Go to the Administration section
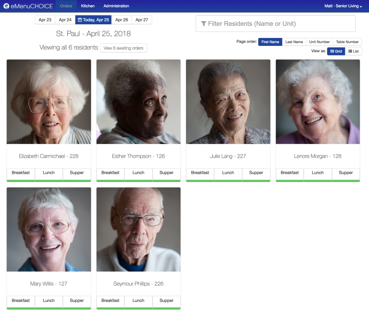Viewport: 369px width, 315px height. pos(116,6)
